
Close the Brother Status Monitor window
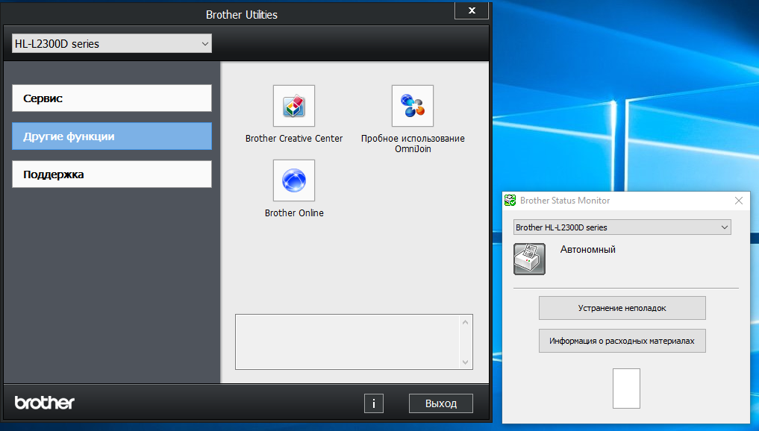coord(739,201)
